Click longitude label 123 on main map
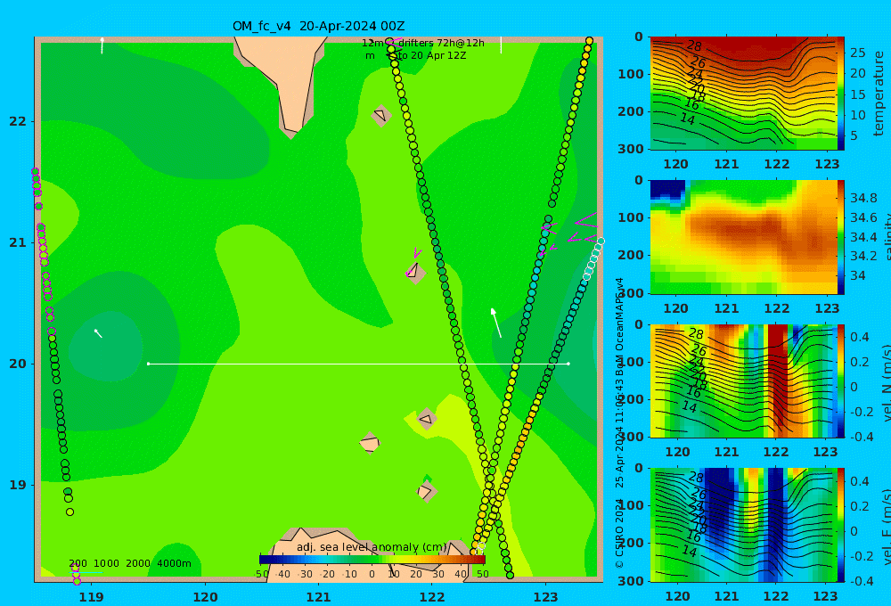The height and width of the screenshot is (606, 891). pyautogui.click(x=545, y=597)
